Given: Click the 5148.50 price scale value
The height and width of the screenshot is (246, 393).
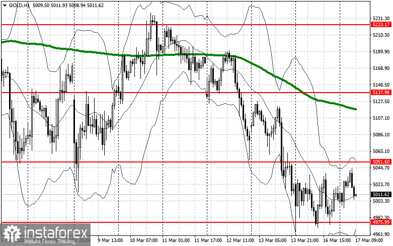Looking at the screenshot, I should [381, 85].
